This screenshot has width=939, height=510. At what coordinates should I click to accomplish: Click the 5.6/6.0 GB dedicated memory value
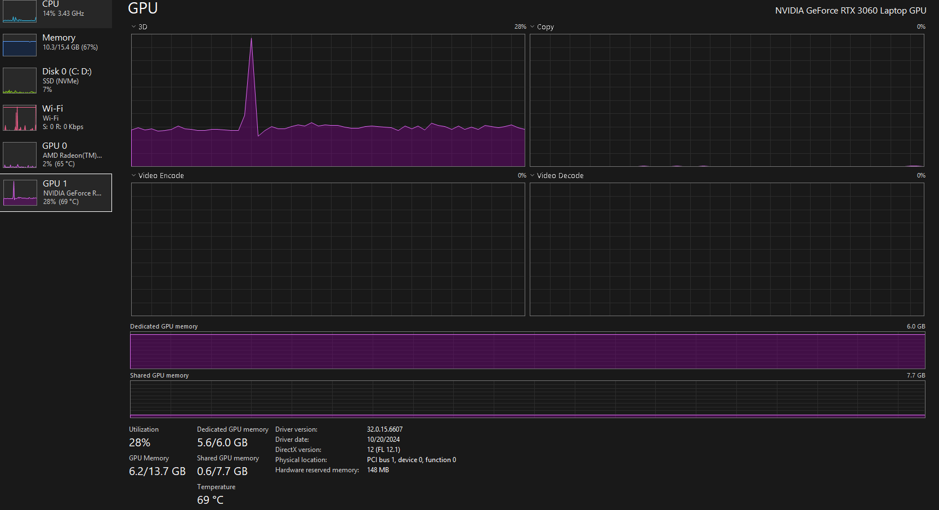point(222,443)
